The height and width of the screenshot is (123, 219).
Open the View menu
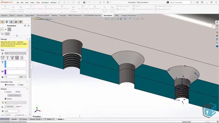[27, 2]
